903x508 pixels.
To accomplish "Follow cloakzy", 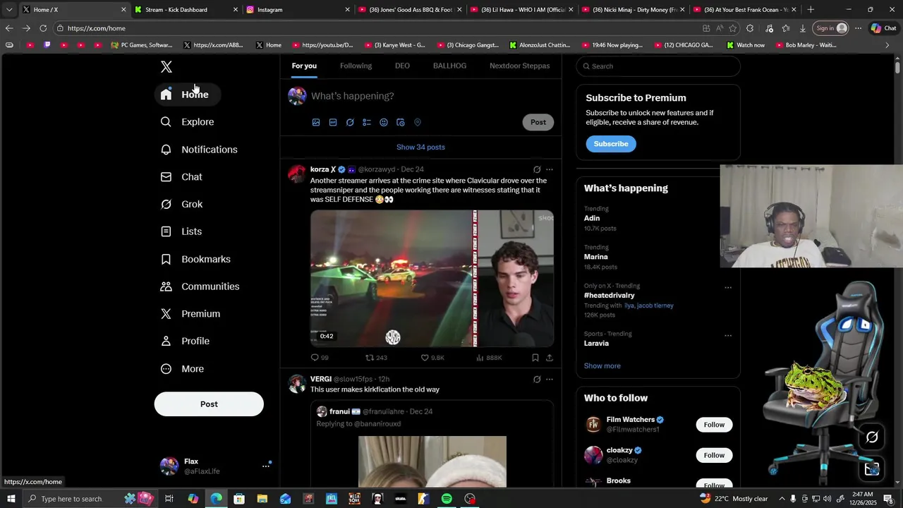I will [714, 455].
